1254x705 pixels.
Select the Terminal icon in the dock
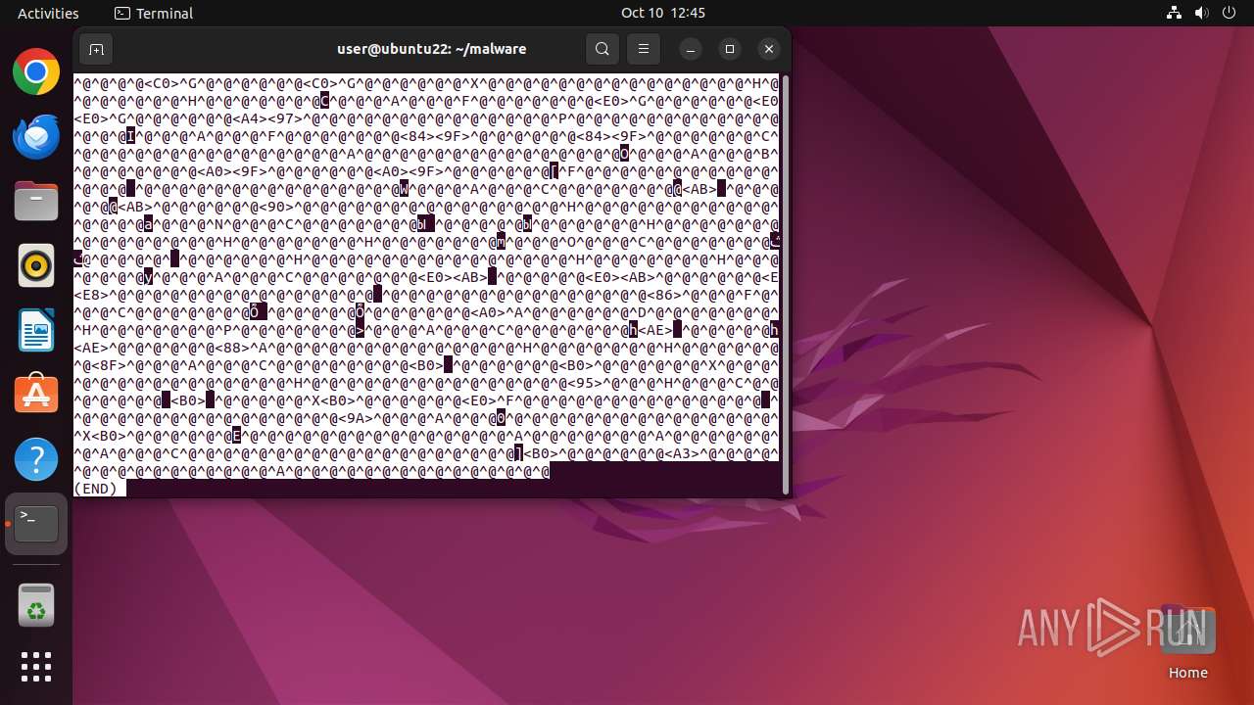click(x=36, y=524)
